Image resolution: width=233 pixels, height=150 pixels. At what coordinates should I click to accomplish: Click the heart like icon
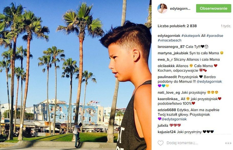tap(161, 143)
